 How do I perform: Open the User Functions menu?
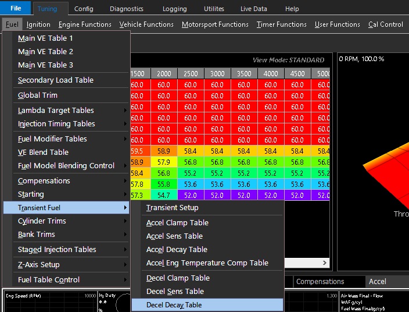338,24
